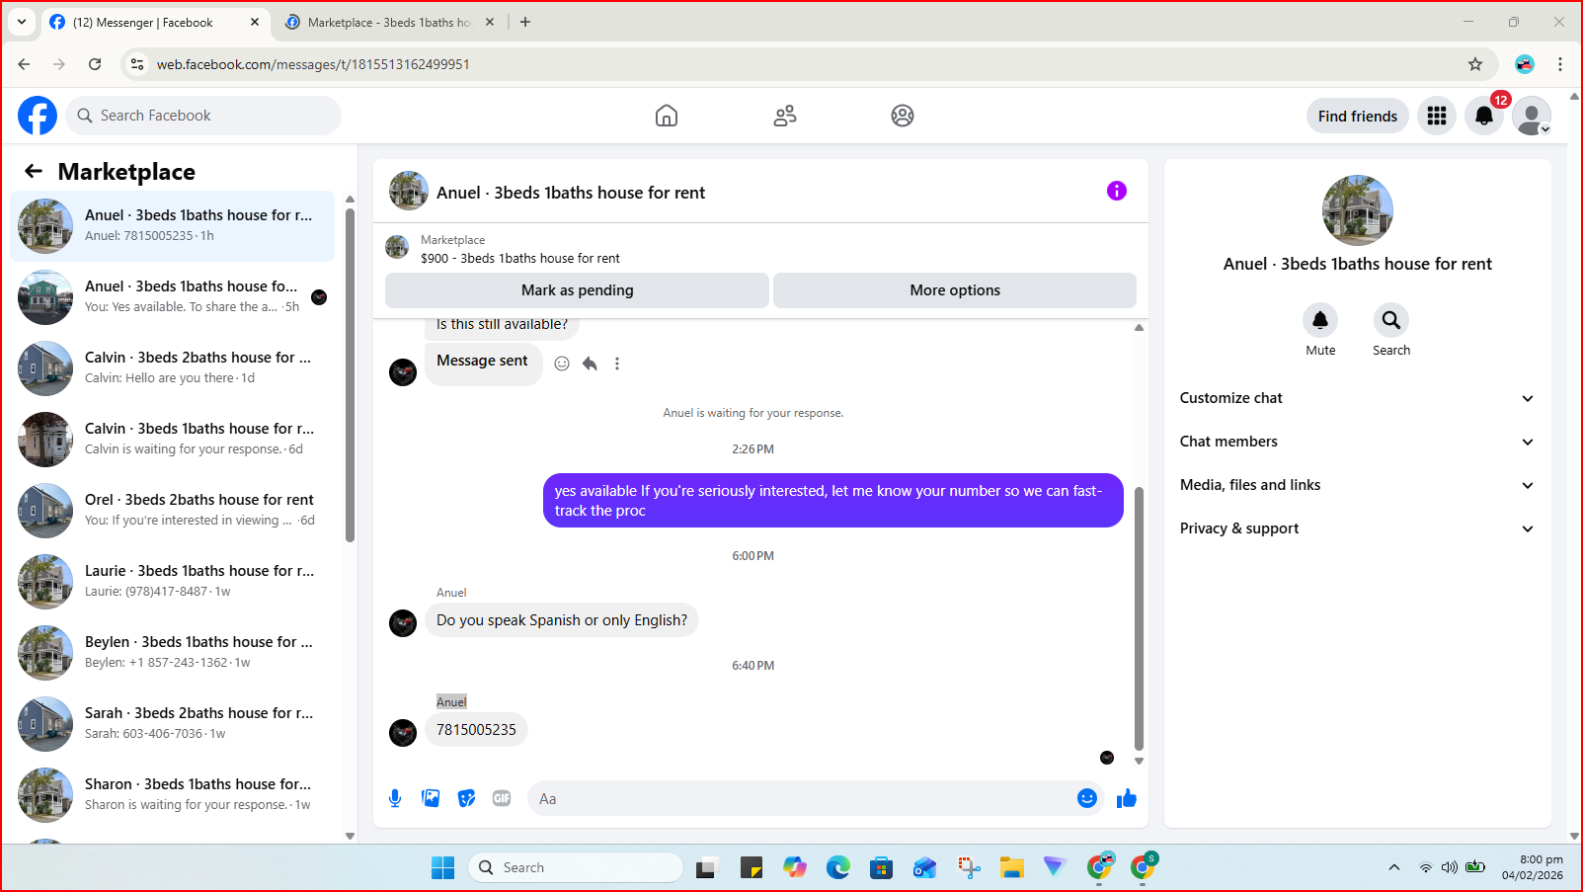Send a voice clip with microphone icon

click(395, 798)
